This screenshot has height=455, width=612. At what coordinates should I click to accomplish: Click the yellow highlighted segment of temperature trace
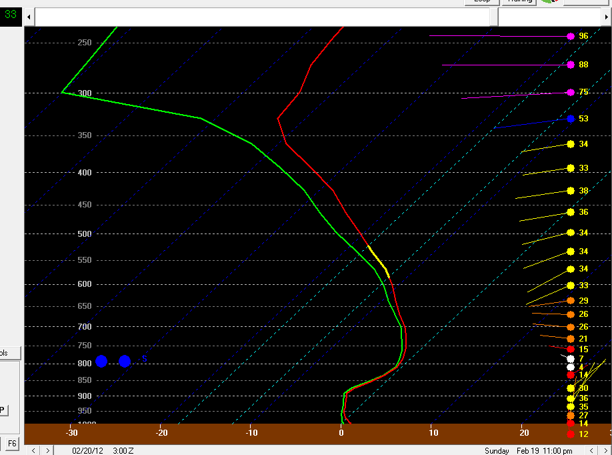pyautogui.click(x=378, y=262)
